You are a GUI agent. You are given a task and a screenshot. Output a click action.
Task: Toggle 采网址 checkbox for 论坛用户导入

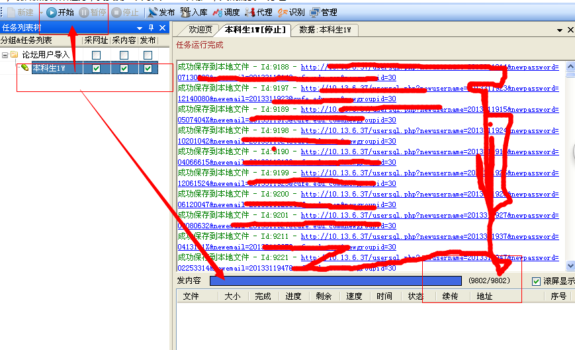(x=96, y=56)
